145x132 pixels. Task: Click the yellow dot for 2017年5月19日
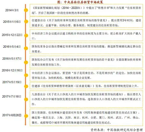click(26, 86)
